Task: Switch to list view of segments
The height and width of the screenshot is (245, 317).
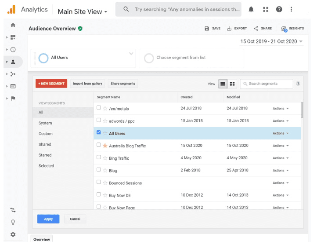Action: coord(223,84)
